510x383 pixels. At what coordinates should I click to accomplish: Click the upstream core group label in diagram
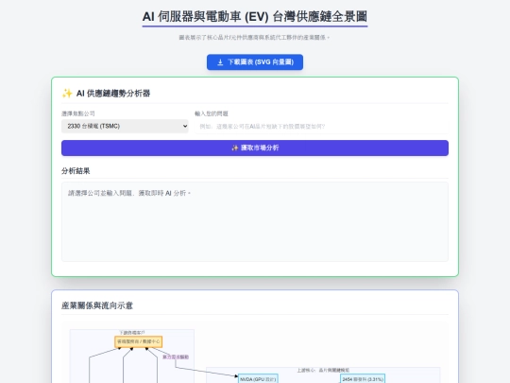(x=323, y=371)
